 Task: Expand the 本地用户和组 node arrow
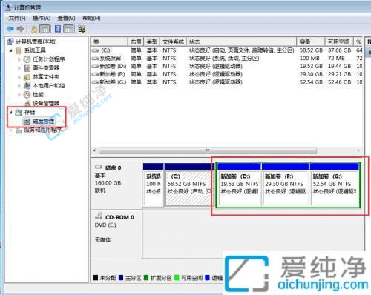(x=19, y=86)
